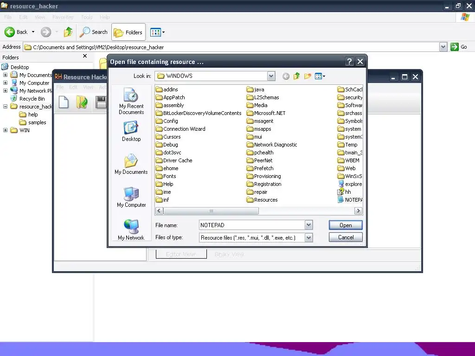The width and height of the screenshot is (475, 356).
Task: Click file list scroll right arrow
Action: click(359, 211)
